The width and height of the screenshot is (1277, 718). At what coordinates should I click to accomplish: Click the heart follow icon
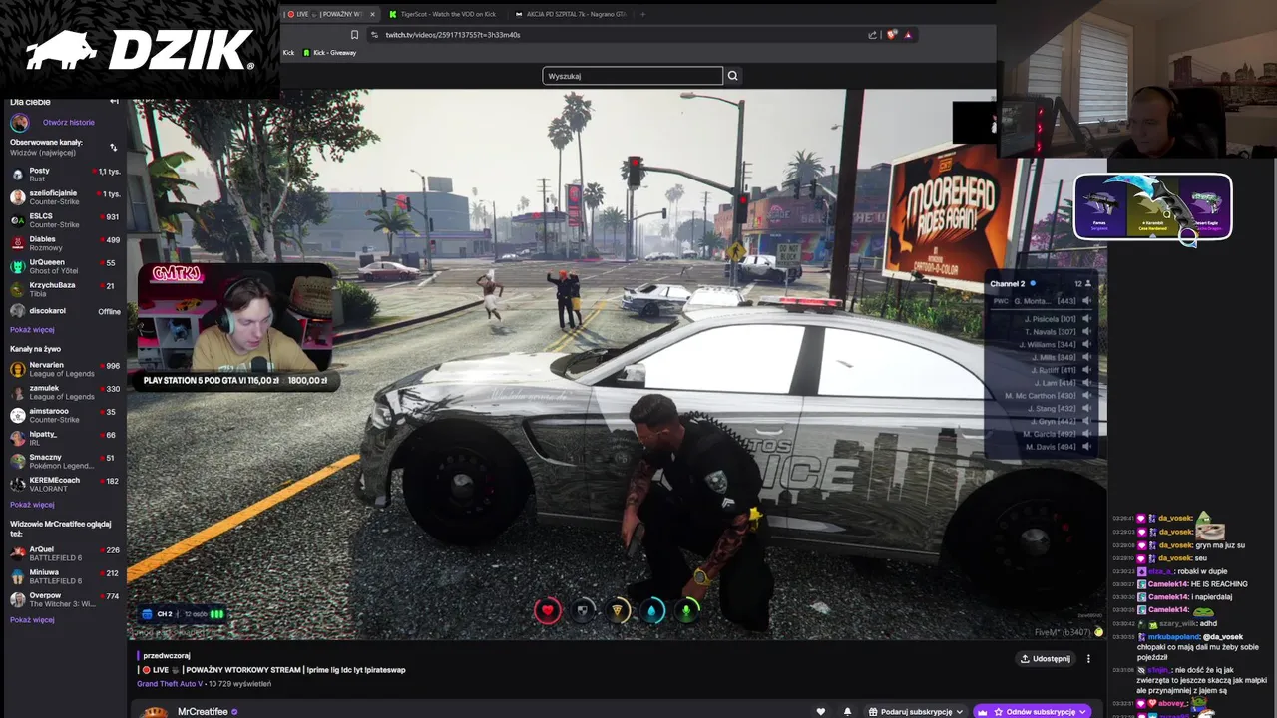821,712
